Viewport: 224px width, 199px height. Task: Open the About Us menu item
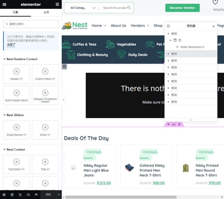click(x=118, y=26)
